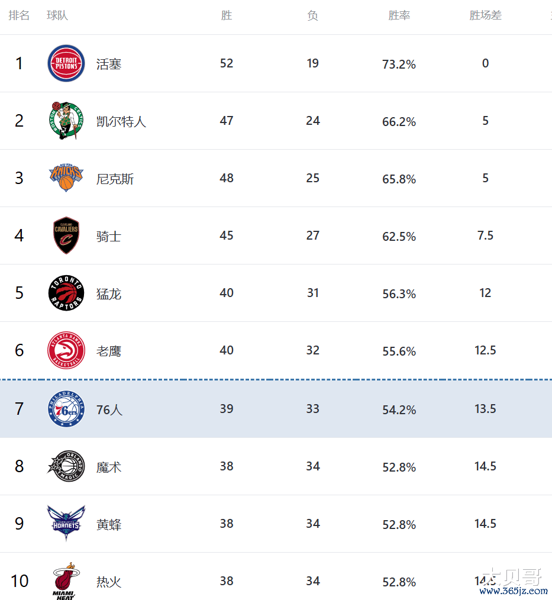Select the New York Knicks logo
Screen dimensions: 552x600
[66, 178]
